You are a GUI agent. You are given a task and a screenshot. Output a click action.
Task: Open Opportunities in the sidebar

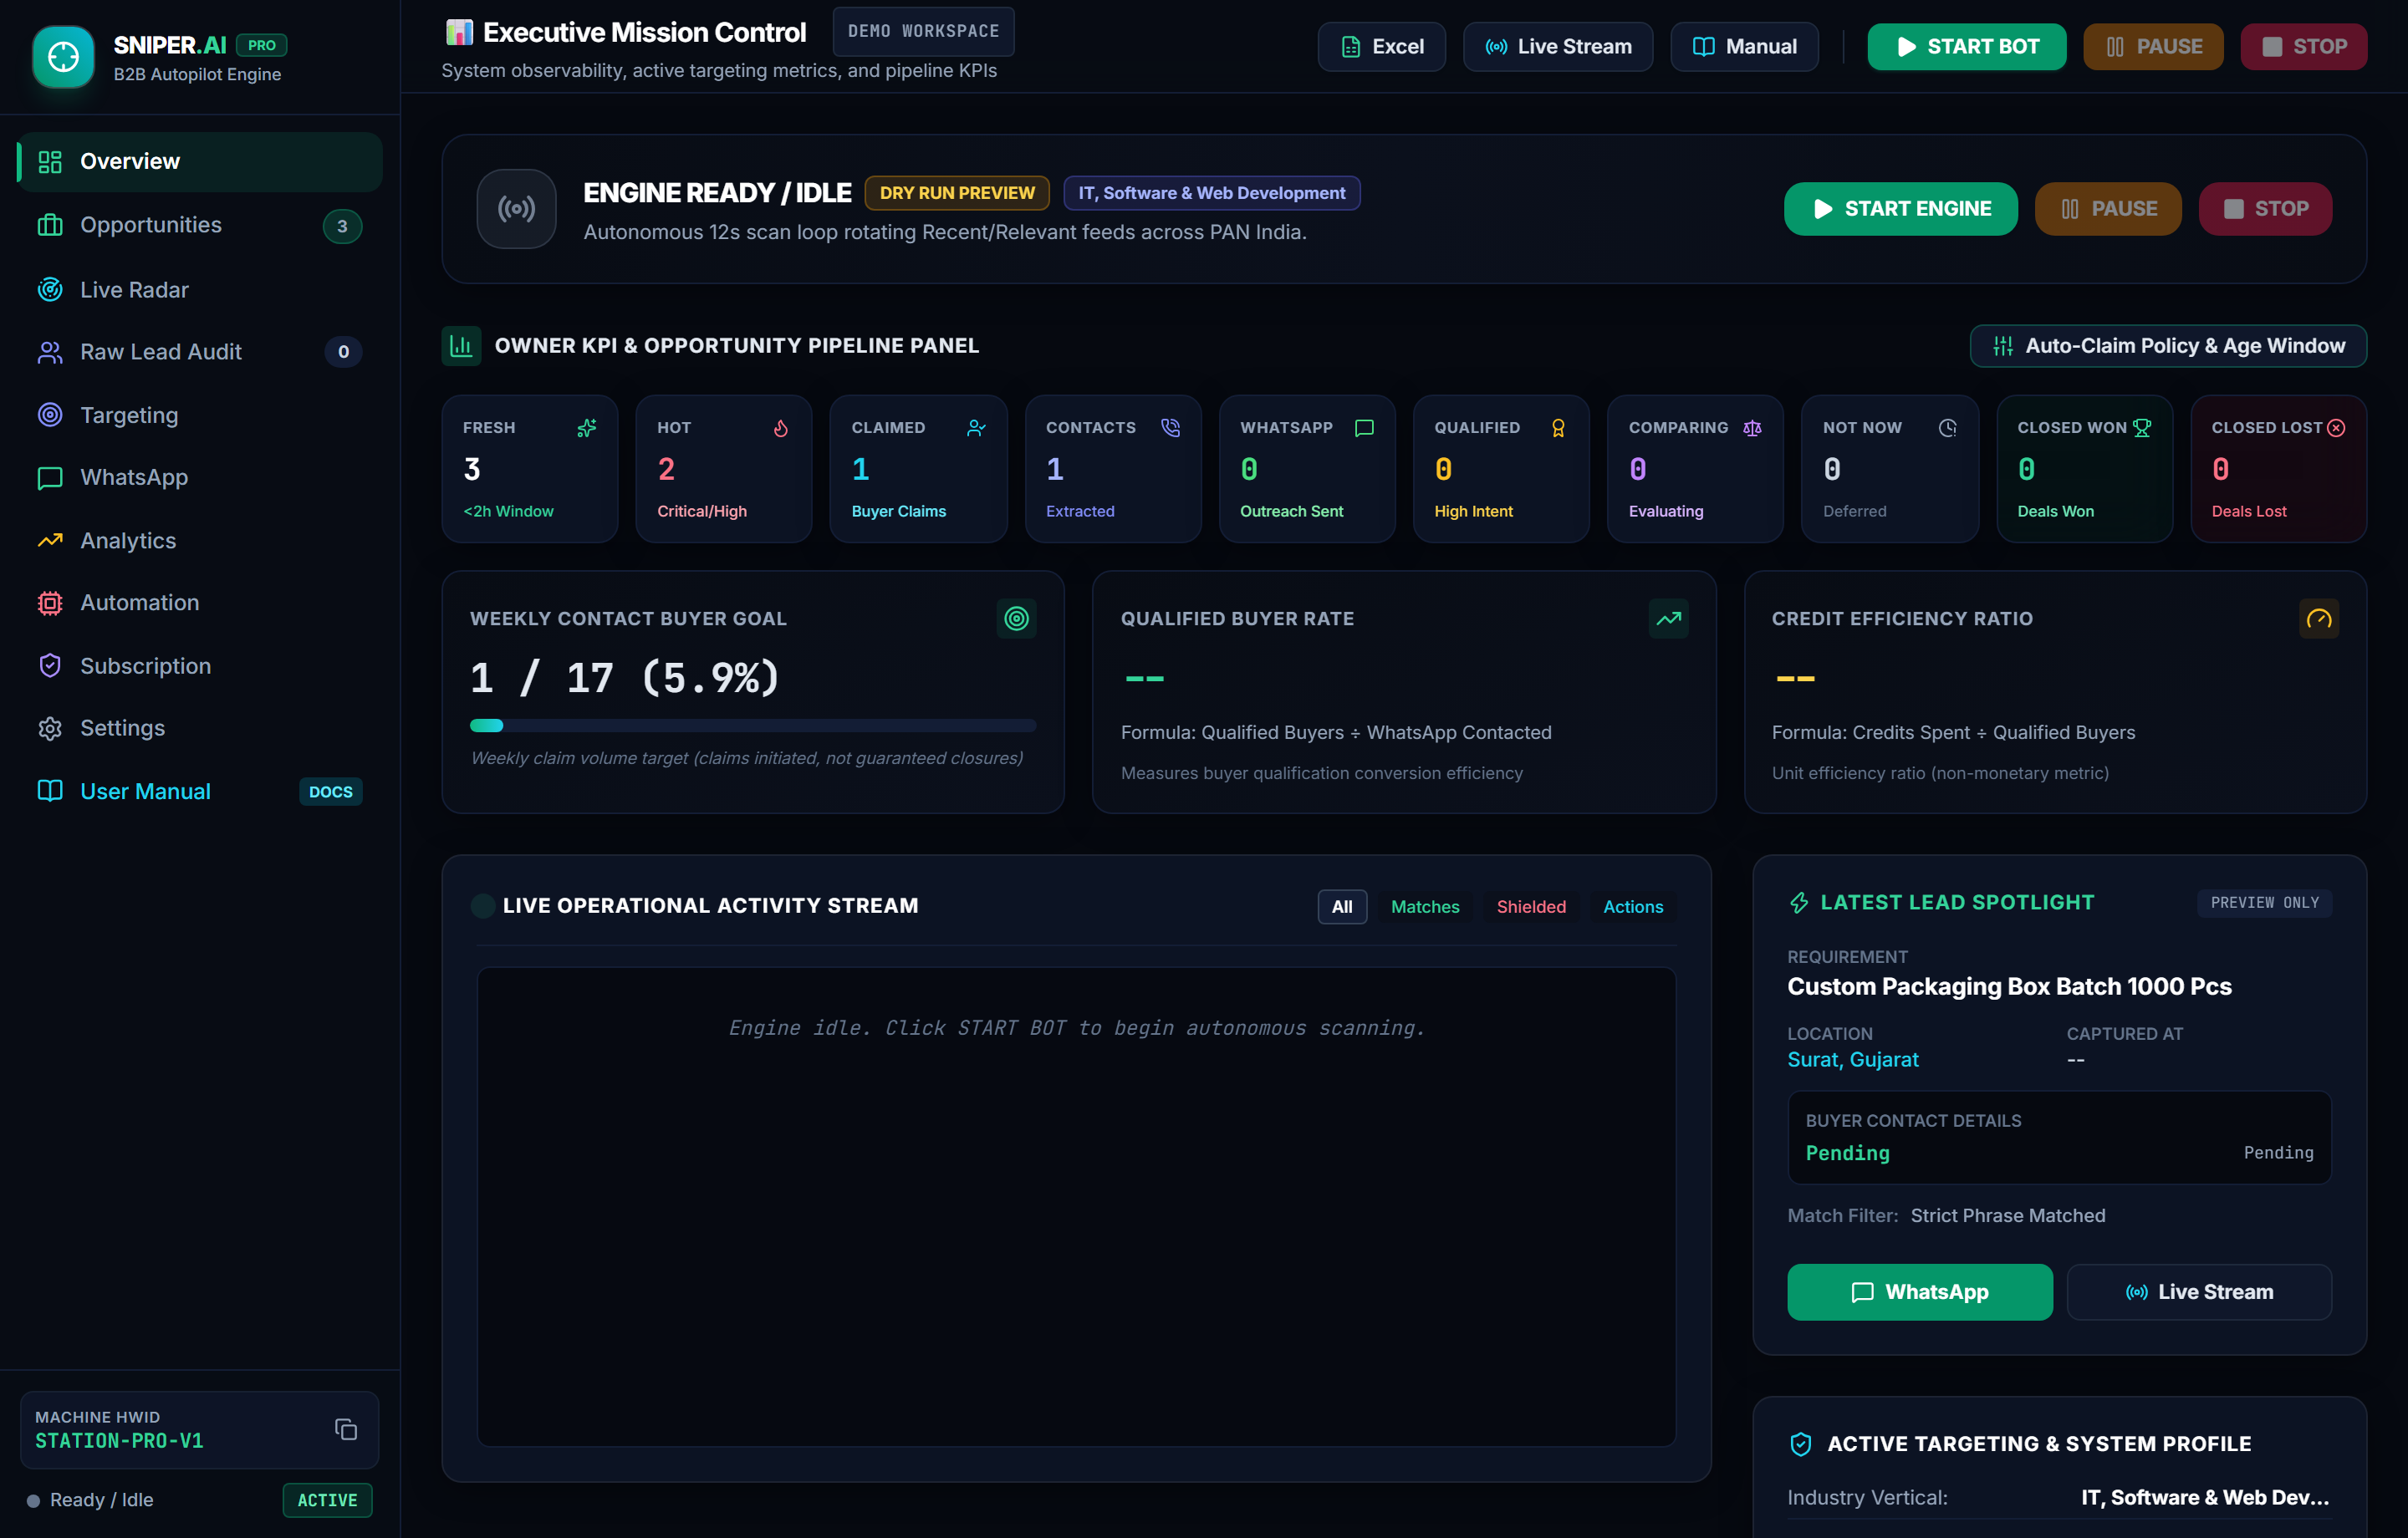pyautogui.click(x=200, y=225)
